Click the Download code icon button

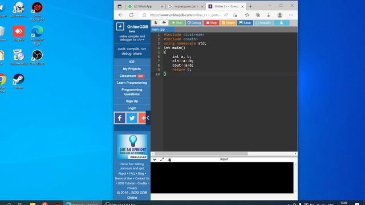[x=281, y=23]
